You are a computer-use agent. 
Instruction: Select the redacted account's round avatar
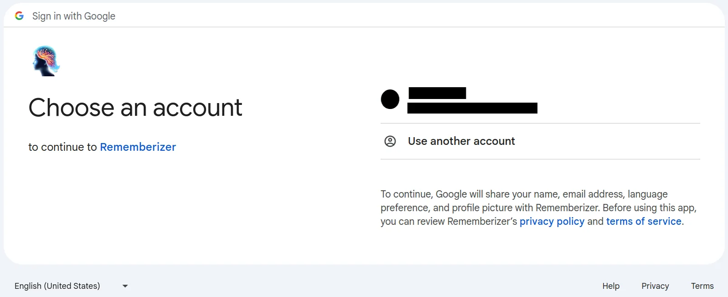(390, 99)
